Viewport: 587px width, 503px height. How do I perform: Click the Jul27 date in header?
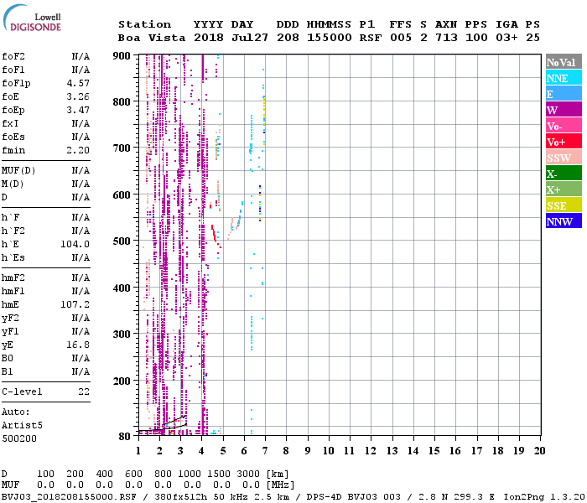pyautogui.click(x=250, y=38)
